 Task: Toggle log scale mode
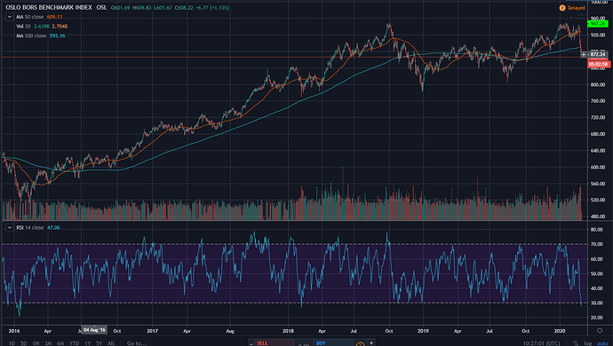(587, 343)
